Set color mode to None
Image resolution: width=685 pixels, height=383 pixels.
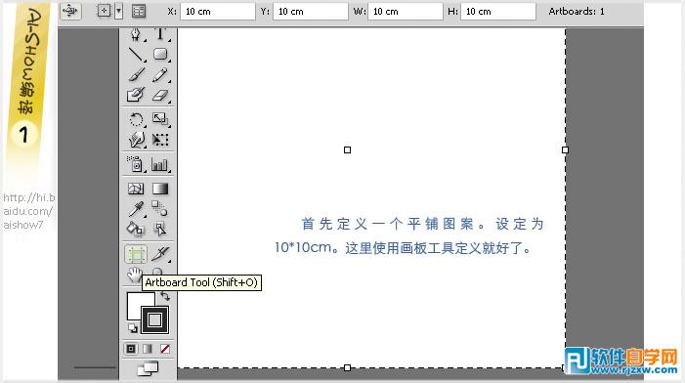click(x=165, y=349)
